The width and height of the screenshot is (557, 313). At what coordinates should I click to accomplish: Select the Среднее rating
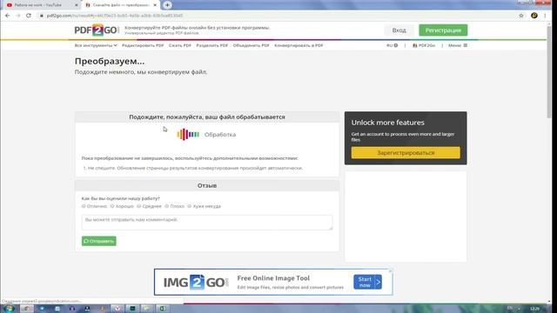click(x=139, y=206)
